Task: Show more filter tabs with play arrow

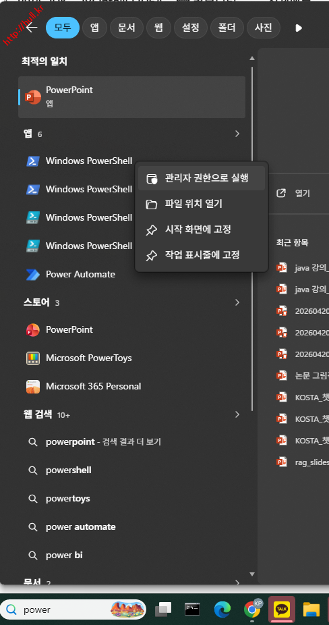Action: 299,28
